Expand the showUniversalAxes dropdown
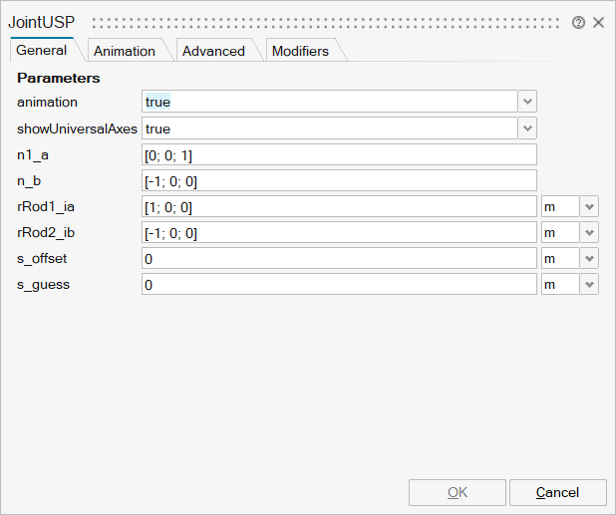The image size is (616, 515). pos(527,129)
